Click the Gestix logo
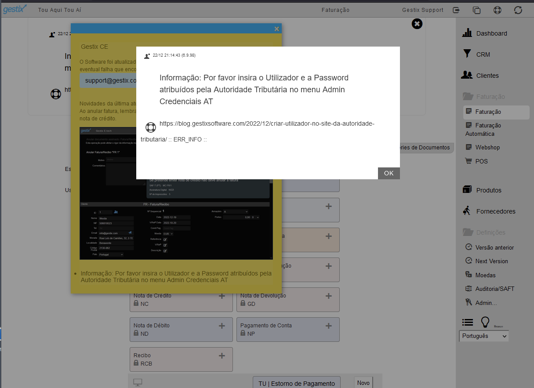Image resolution: width=534 pixels, height=388 pixels. pyautogui.click(x=15, y=9)
